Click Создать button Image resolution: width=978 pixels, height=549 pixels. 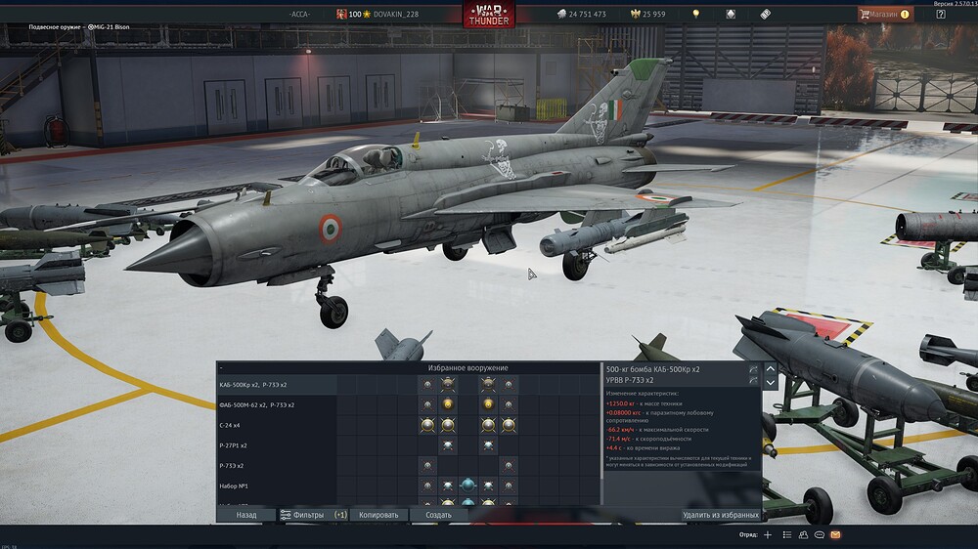(438, 515)
